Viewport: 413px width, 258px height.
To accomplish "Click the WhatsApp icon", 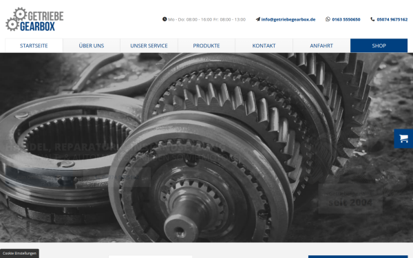I will [328, 19].
